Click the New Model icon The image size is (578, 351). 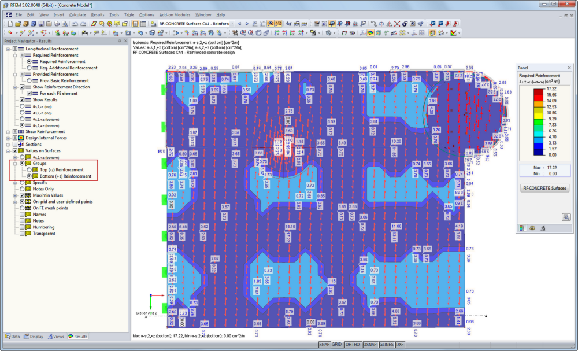[10, 24]
